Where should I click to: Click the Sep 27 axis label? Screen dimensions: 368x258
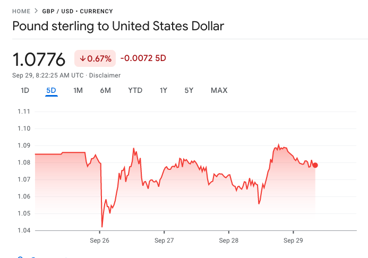[x=164, y=240]
